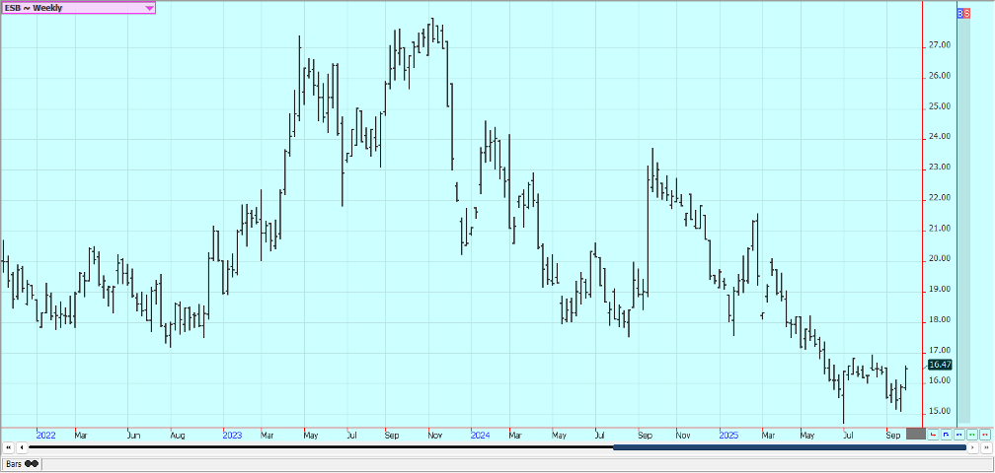Click the second blue bracket icon in bottom-right group
This screenshot has height=473, width=995.
tap(946, 434)
